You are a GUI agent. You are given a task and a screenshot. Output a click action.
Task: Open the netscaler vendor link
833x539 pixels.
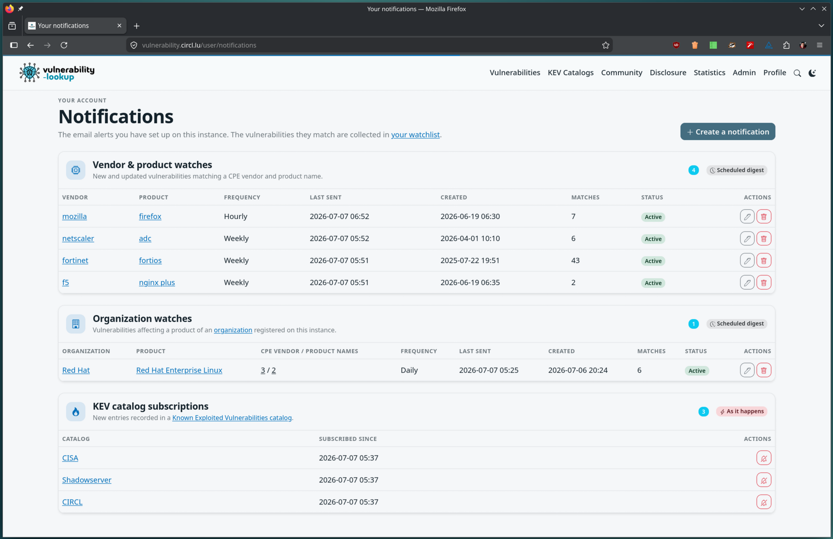tap(78, 239)
